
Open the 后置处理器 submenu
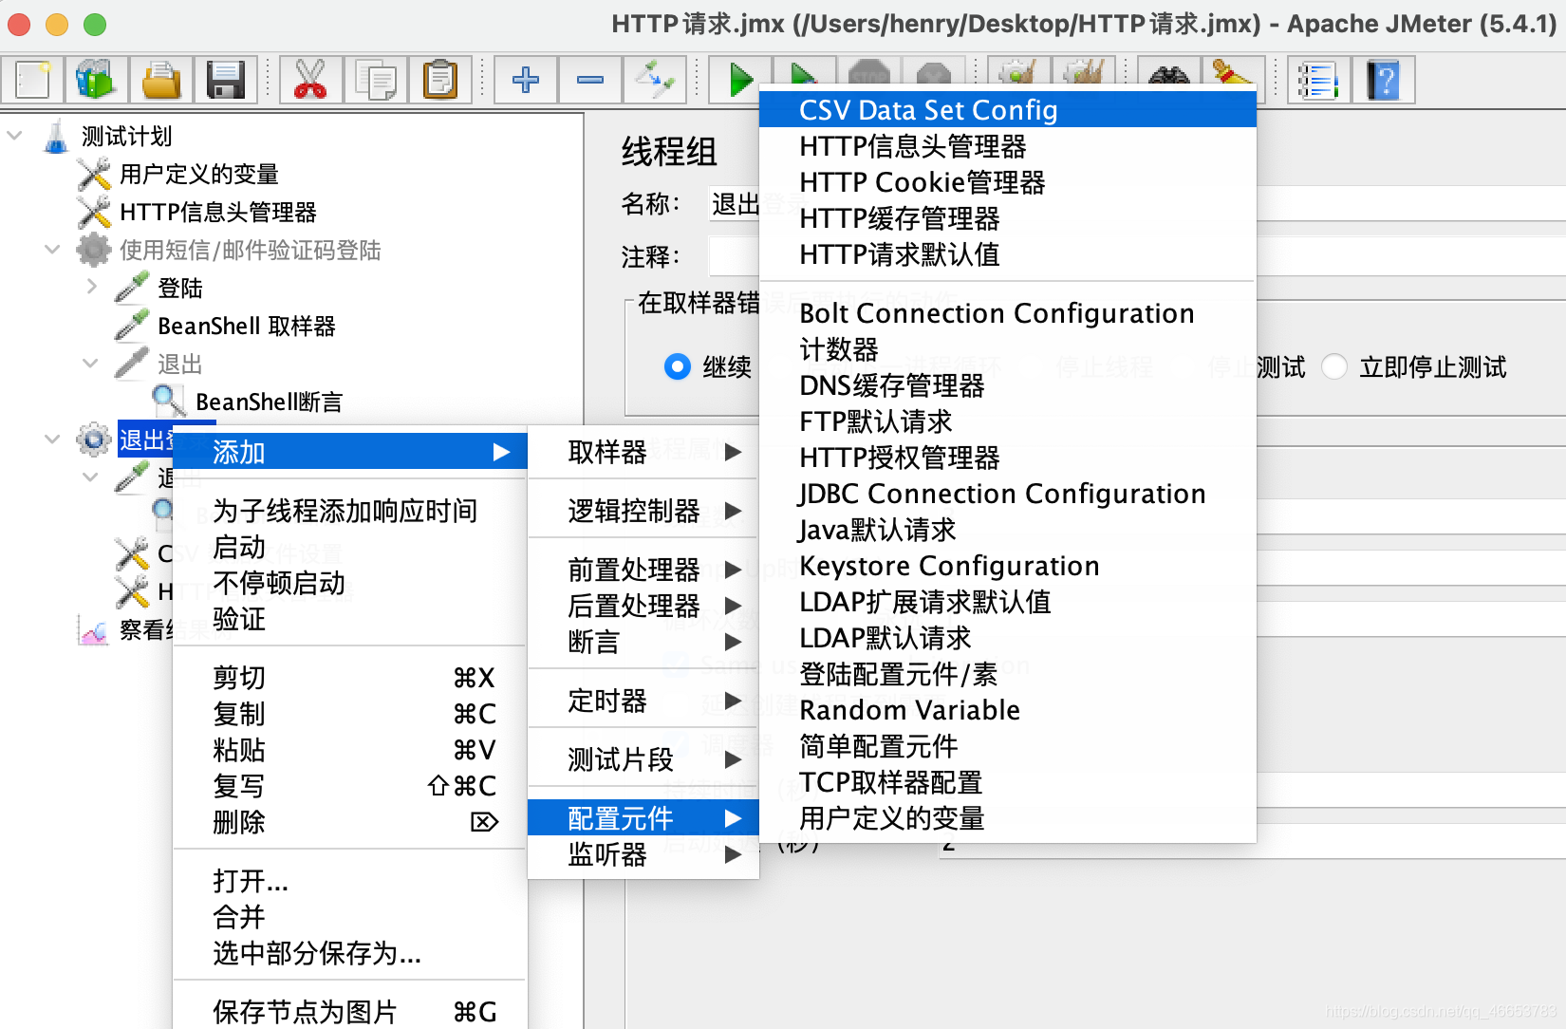pos(643,606)
